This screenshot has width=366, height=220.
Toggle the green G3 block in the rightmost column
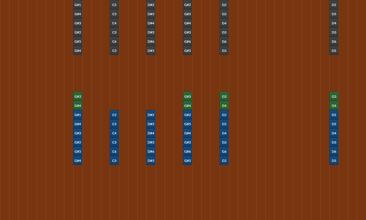point(334,97)
